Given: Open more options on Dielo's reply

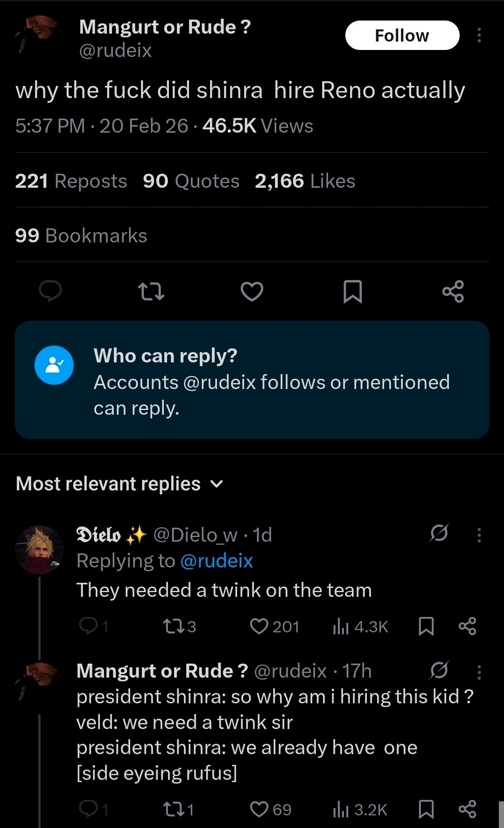Looking at the screenshot, I should point(479,535).
